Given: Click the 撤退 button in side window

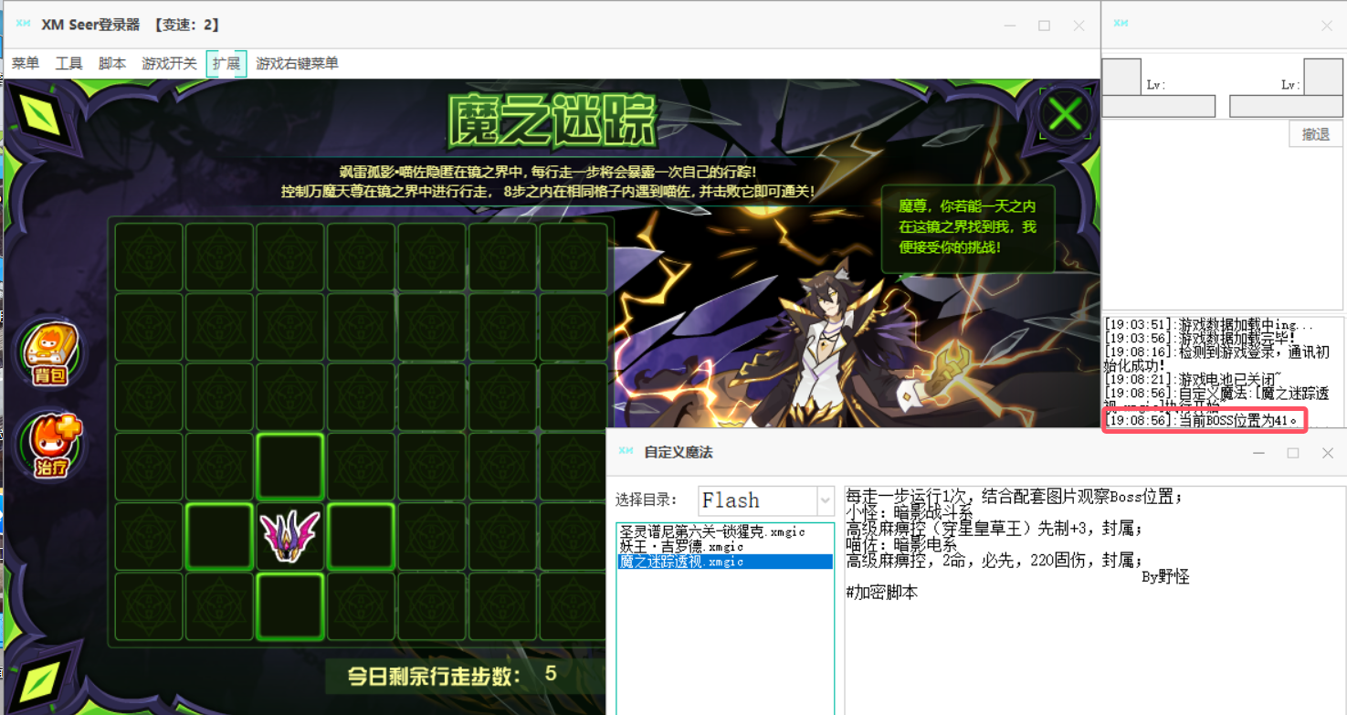Looking at the screenshot, I should click(x=1315, y=134).
